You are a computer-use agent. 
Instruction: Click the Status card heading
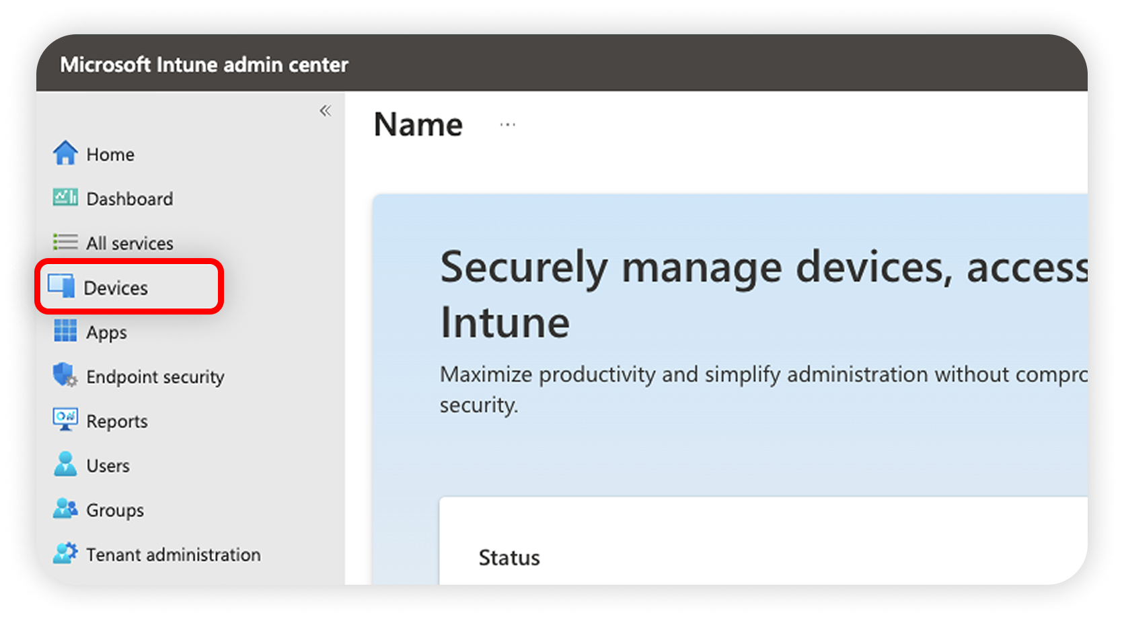[509, 558]
